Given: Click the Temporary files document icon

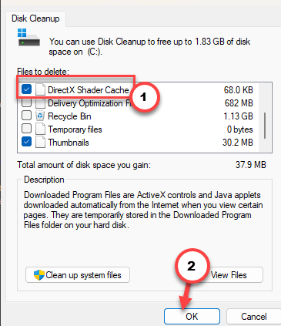Looking at the screenshot, I should [x=40, y=129].
